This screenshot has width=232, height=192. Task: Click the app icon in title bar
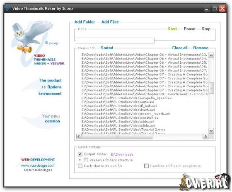click(7, 8)
